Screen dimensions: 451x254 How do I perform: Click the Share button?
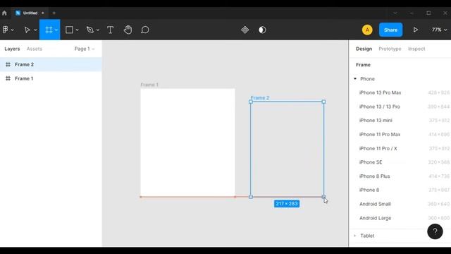(x=390, y=30)
